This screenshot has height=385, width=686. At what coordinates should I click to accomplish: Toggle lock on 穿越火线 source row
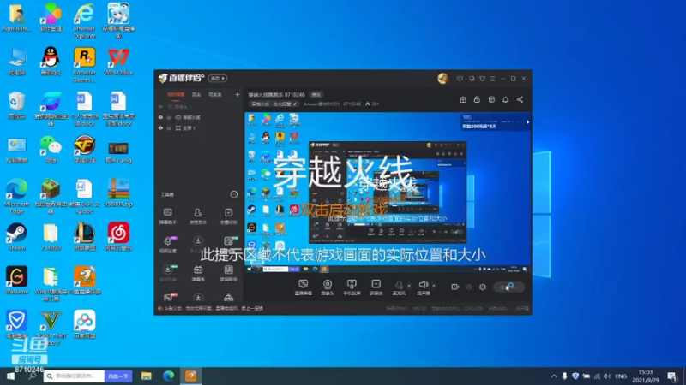(169, 117)
